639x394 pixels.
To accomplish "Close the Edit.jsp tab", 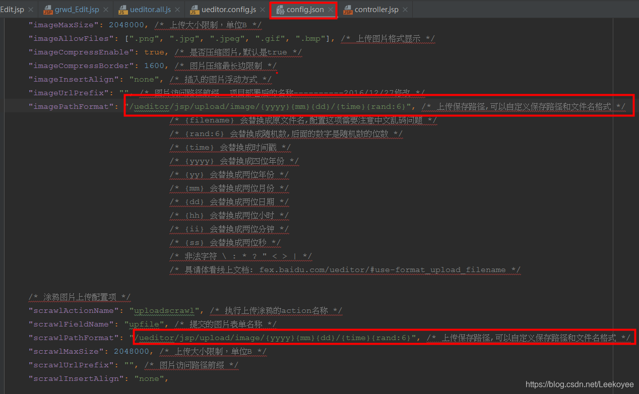I will 30,10.
